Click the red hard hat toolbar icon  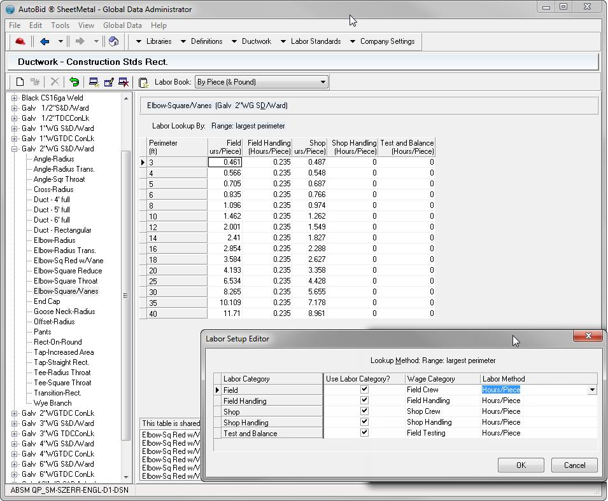coord(20,41)
